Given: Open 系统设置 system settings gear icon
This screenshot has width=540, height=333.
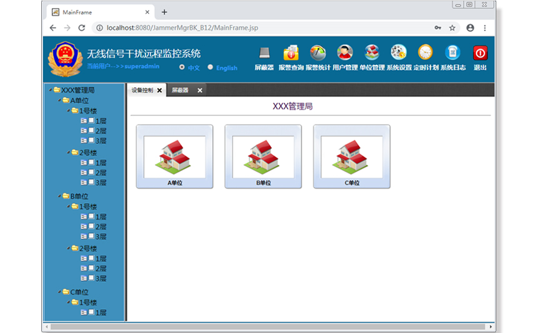Looking at the screenshot, I should tap(399, 52).
